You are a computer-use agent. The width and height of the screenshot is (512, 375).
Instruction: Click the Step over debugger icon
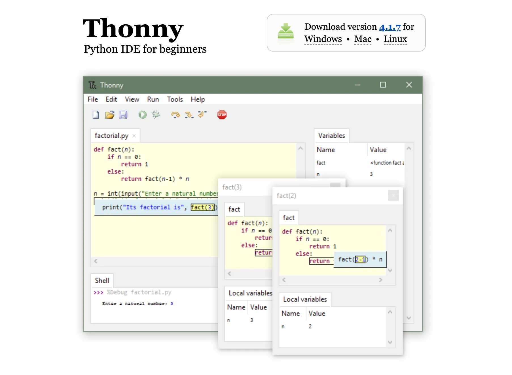(175, 115)
